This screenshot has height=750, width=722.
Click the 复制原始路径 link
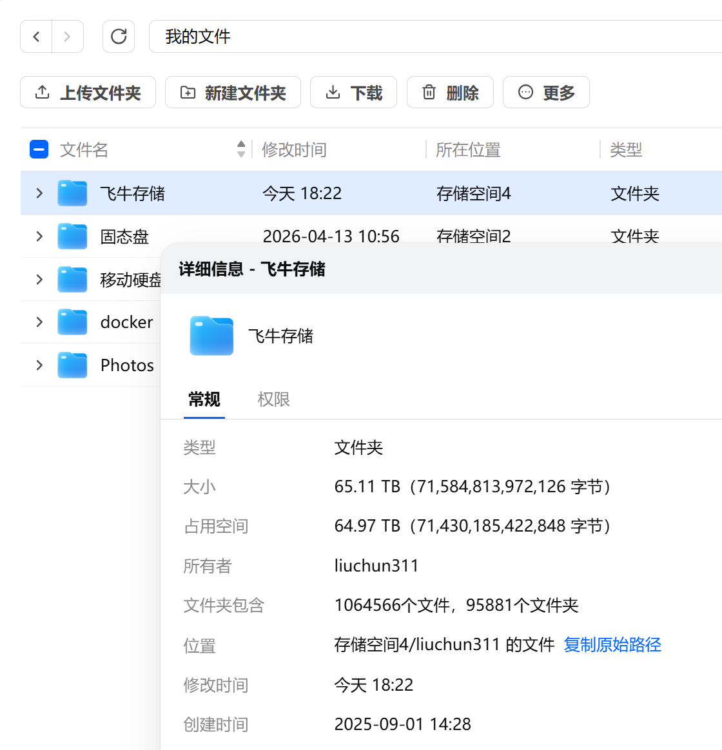[x=612, y=644]
